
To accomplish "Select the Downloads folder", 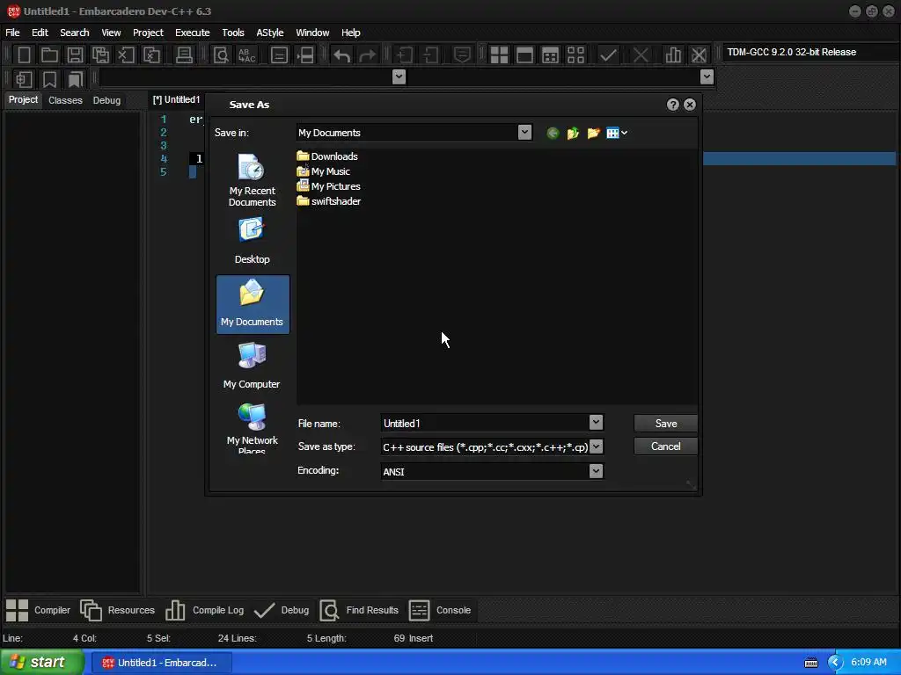I will 327,156.
